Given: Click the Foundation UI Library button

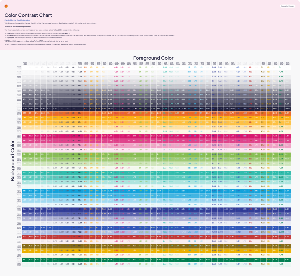Looking at the screenshot, I should click(287, 6).
